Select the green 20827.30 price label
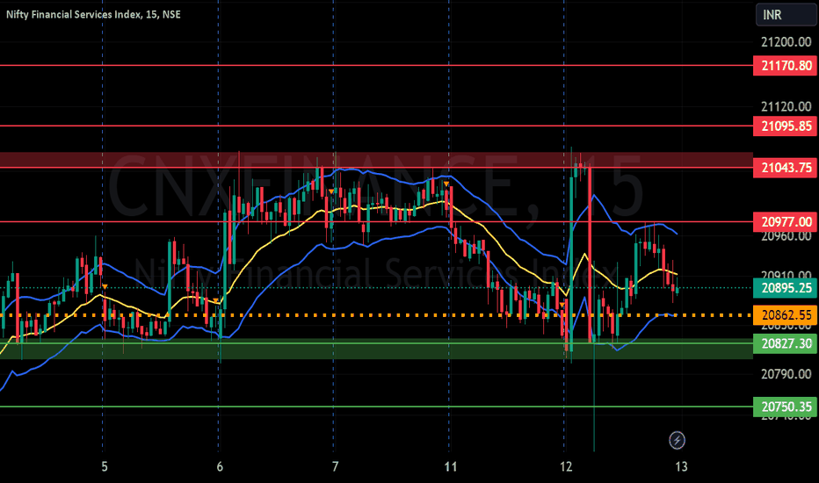Viewport: 819px width, 483px height. (785, 343)
